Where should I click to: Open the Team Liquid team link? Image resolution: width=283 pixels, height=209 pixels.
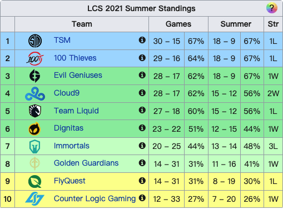tap(76, 111)
